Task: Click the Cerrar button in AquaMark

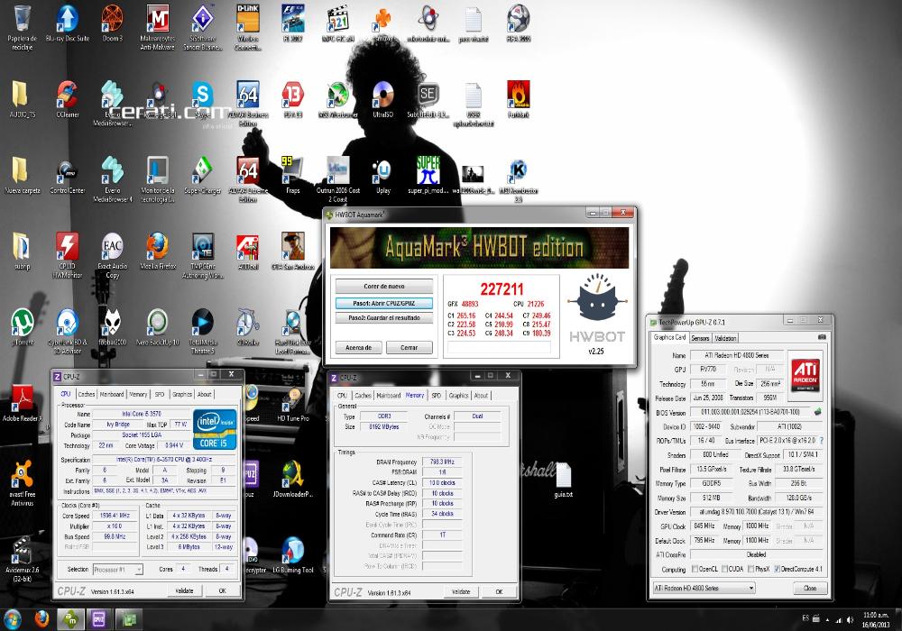Action: (x=409, y=347)
